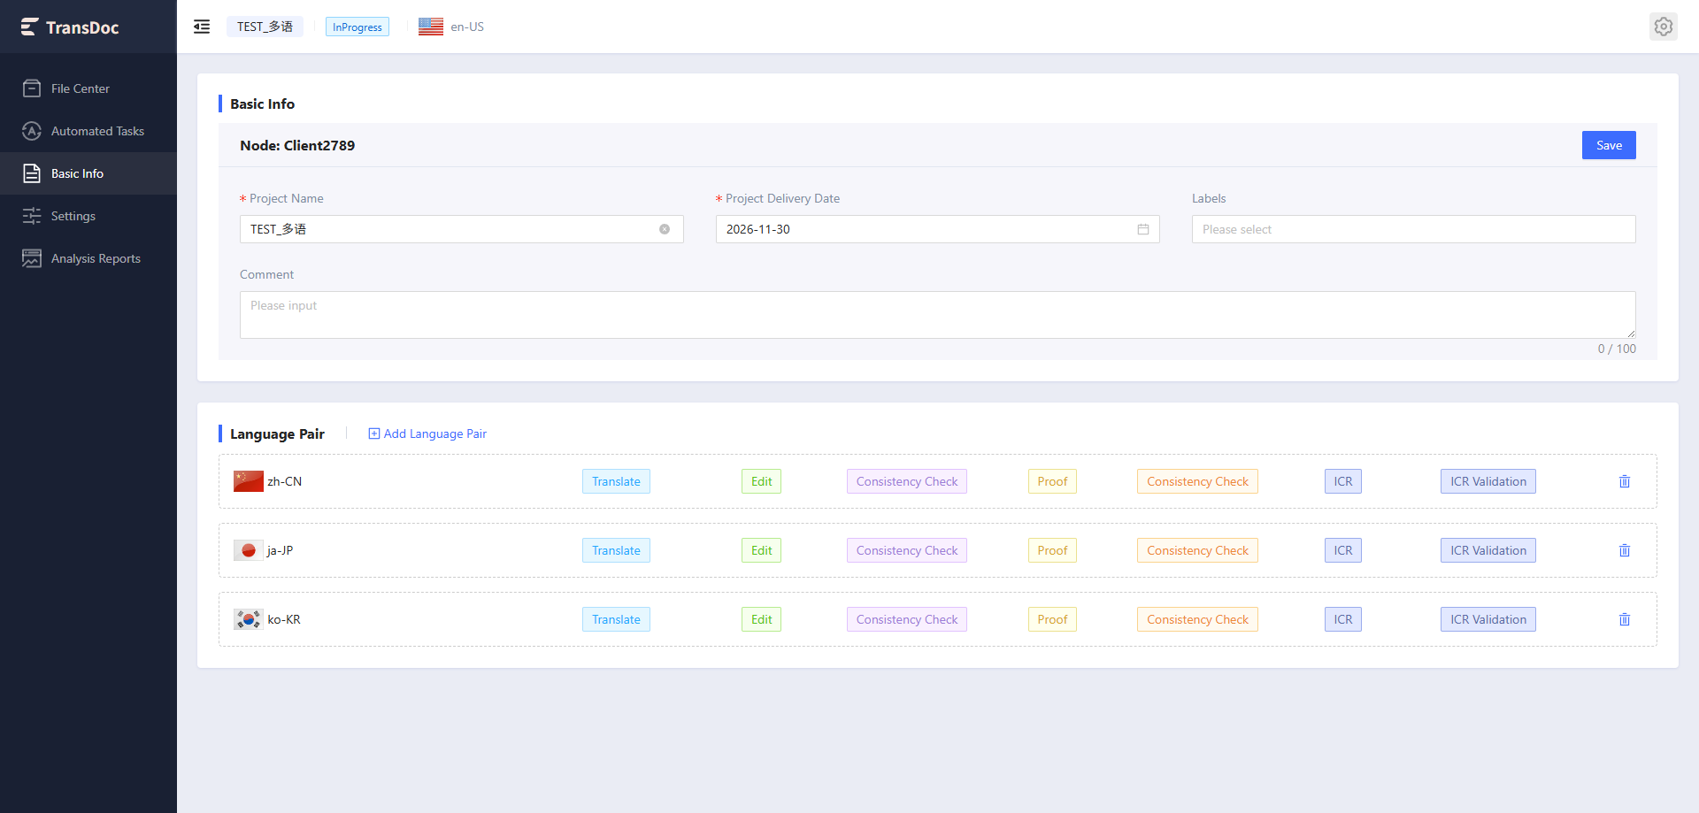Click ICR Validation for zh-CN

point(1488,481)
